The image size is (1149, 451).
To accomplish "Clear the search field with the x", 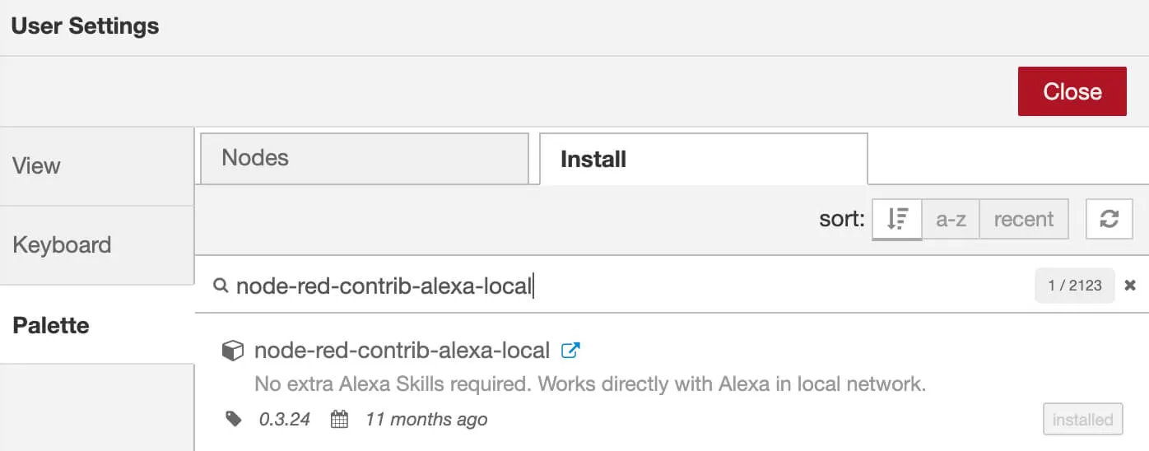I will coord(1130,286).
